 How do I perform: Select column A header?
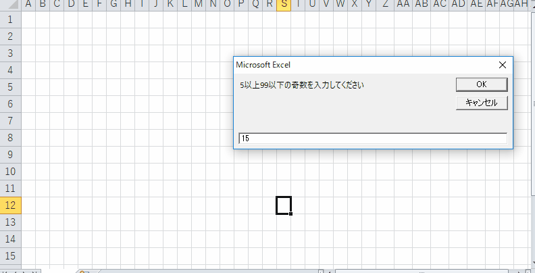coord(28,5)
